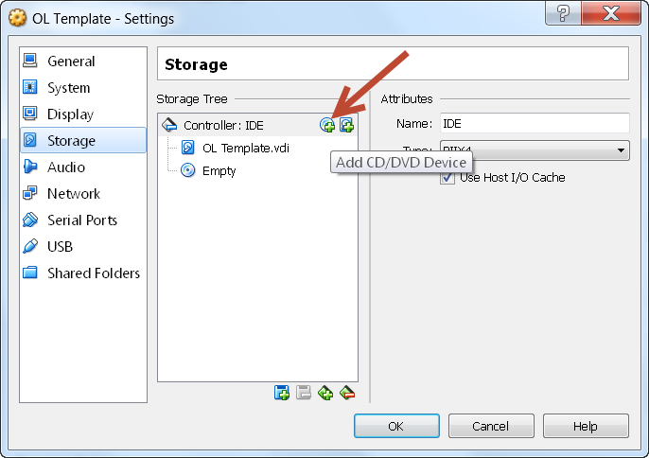Toggle Use Host I/O Cache checkbox
Screen dimensions: 649x458
pos(447,178)
